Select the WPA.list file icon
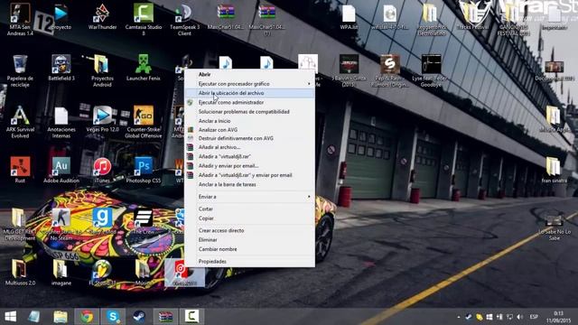578x325 pixels. click(x=349, y=16)
